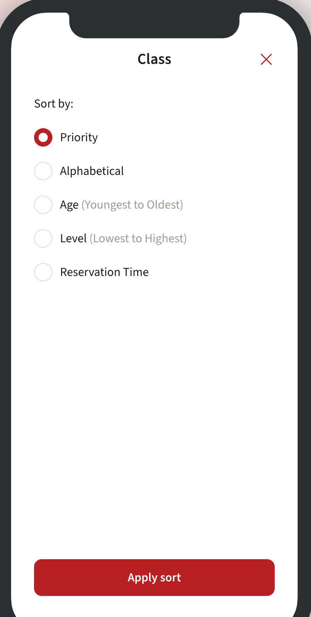Select the Reservation Time radio circle
The height and width of the screenshot is (617, 311).
coord(43,272)
